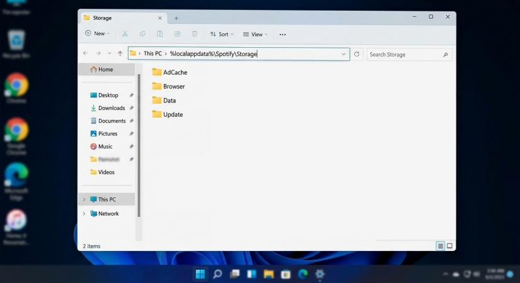Go to Home in navigation pane
Screen dimensions: 520x283
coord(107,70)
